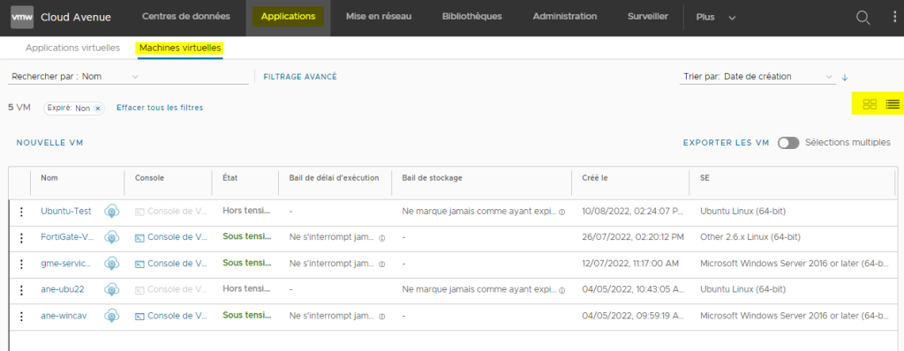Switch to list view
The width and height of the screenshot is (904, 351).
tap(893, 104)
